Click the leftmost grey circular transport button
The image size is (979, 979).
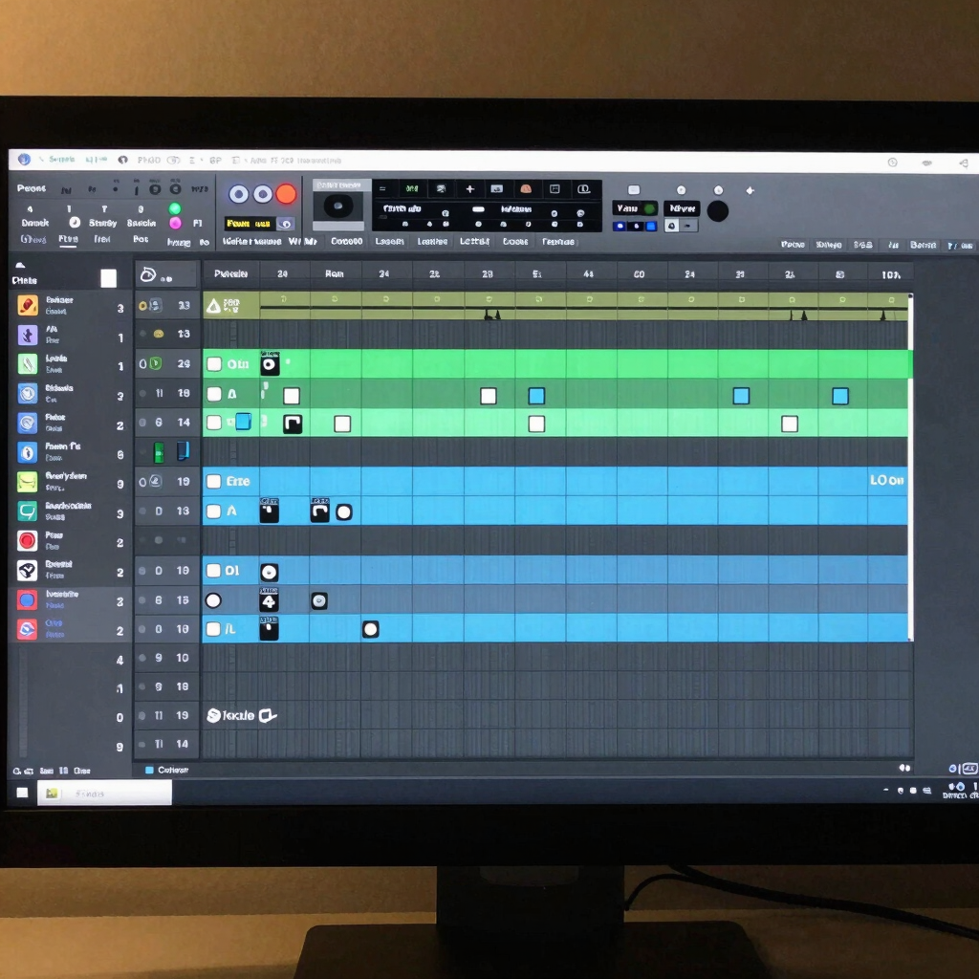pyautogui.click(x=238, y=194)
